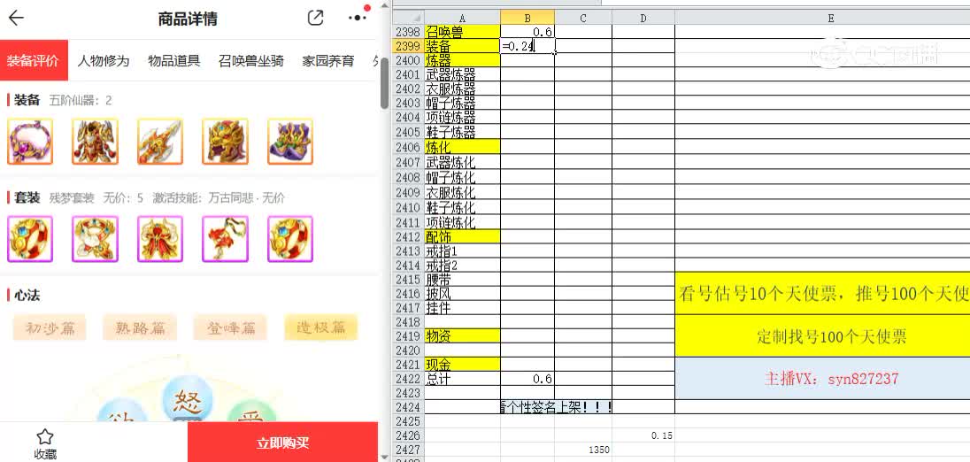
Task: Click the 定制找号100个天使票 cell
Action: click(823, 335)
